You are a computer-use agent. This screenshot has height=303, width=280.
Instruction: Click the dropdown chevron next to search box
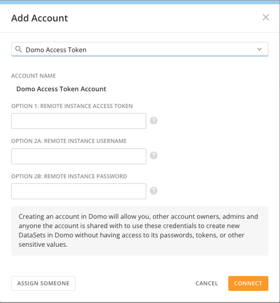(260, 49)
